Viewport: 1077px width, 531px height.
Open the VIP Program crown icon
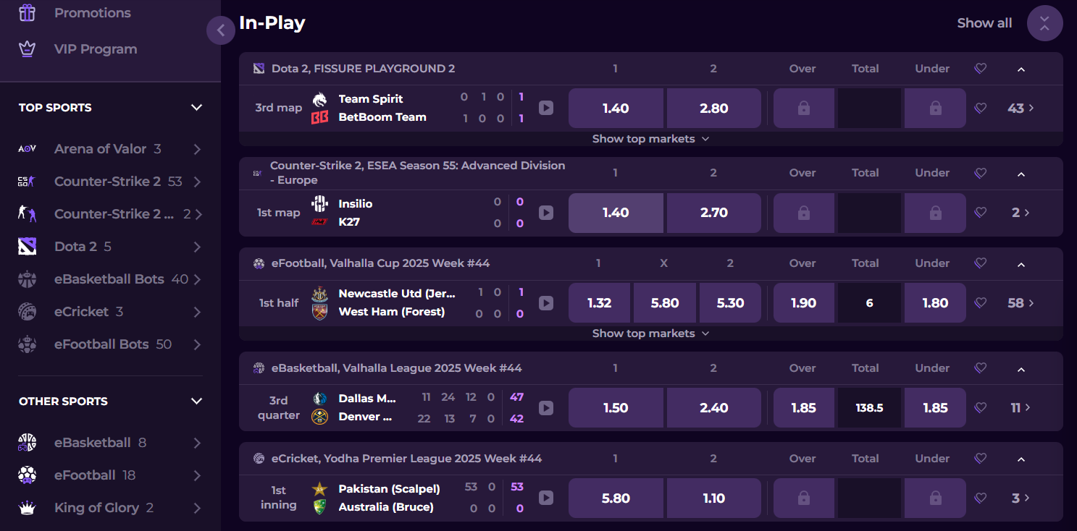click(x=27, y=48)
